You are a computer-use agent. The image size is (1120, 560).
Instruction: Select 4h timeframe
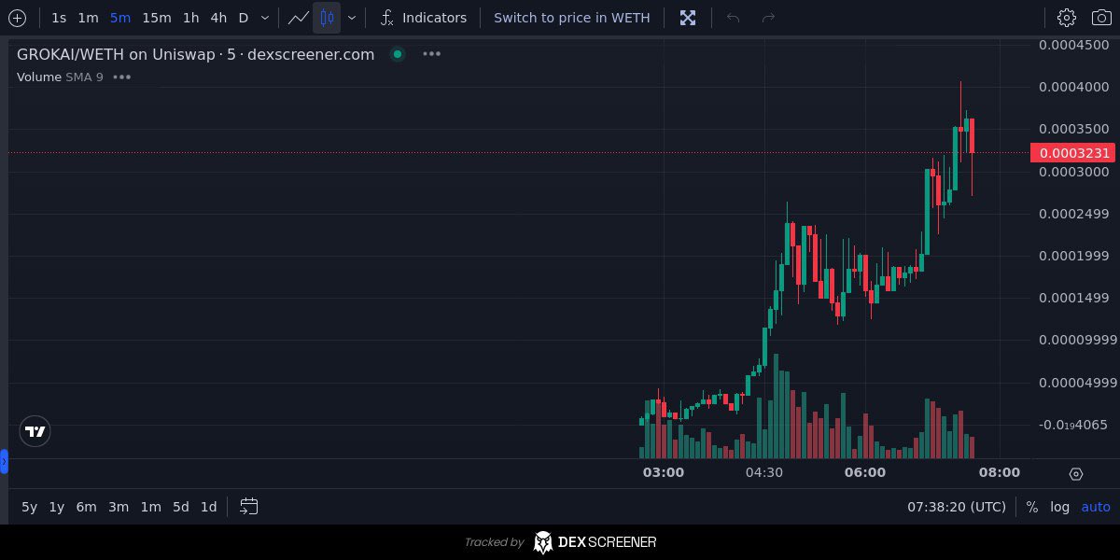click(218, 18)
